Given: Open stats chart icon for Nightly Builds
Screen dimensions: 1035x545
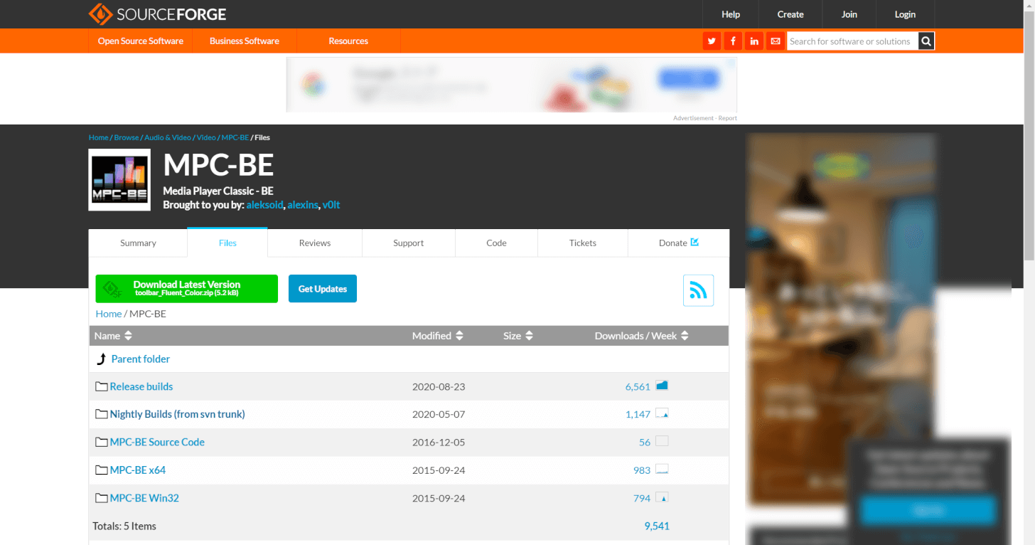Looking at the screenshot, I should click(x=662, y=413).
